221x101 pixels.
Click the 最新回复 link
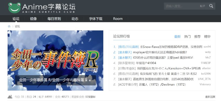tap(210, 97)
